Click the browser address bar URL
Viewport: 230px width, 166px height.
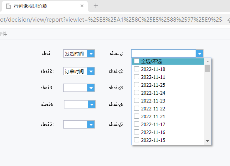(x=111, y=20)
